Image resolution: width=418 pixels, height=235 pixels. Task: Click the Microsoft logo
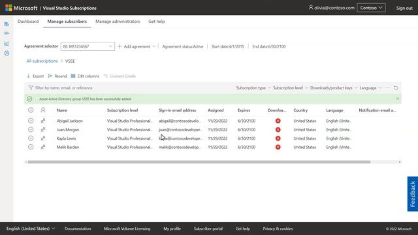[8, 8]
